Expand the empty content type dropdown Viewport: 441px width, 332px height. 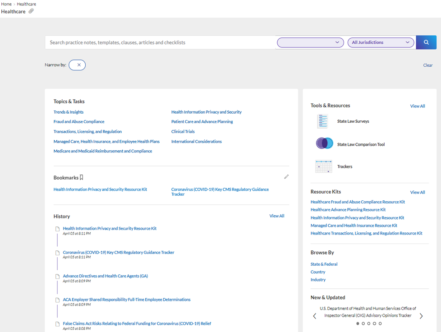310,42
